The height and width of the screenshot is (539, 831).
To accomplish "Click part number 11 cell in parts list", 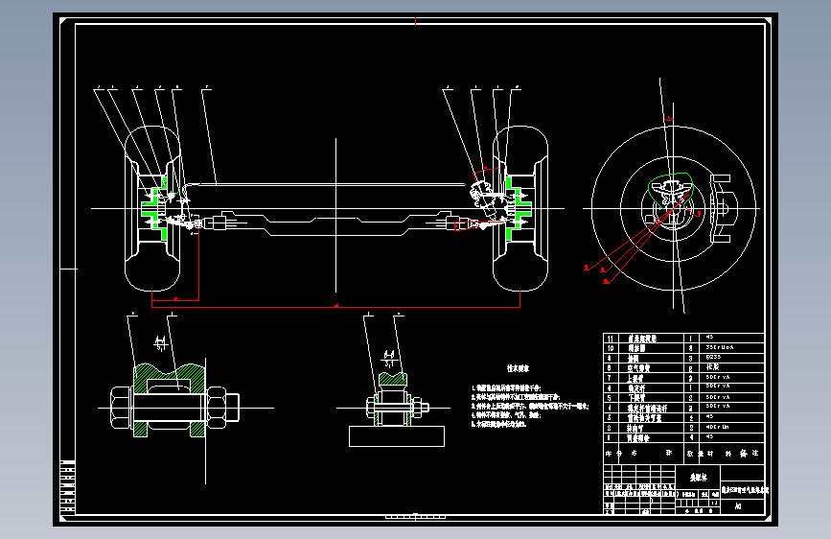I will click(x=612, y=339).
